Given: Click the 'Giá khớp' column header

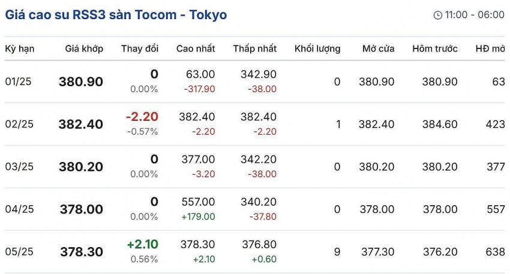Looking at the screenshot, I should [84, 48].
